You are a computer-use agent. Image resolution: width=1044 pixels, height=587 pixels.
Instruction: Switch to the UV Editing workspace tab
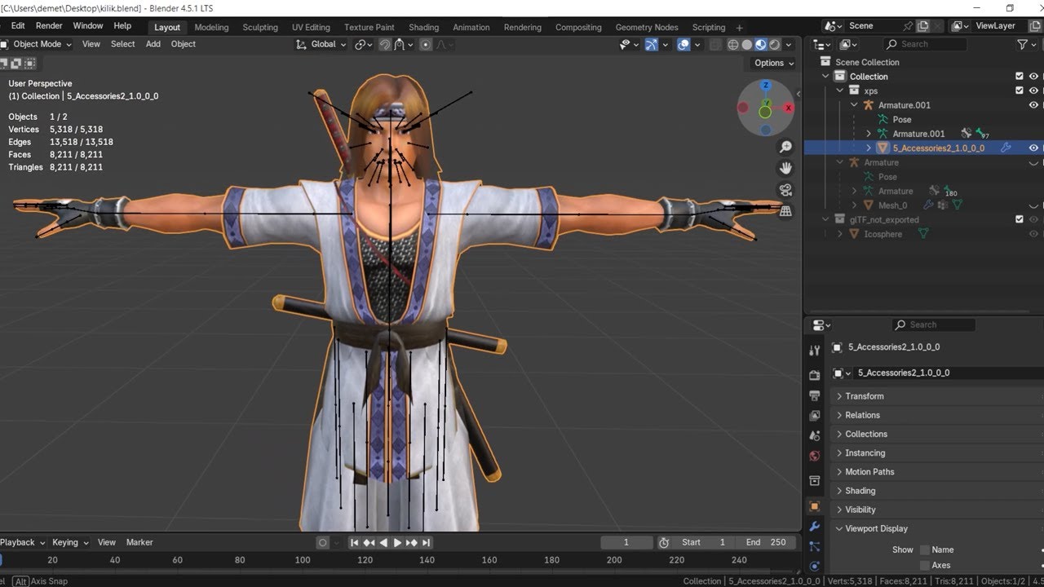click(x=311, y=27)
